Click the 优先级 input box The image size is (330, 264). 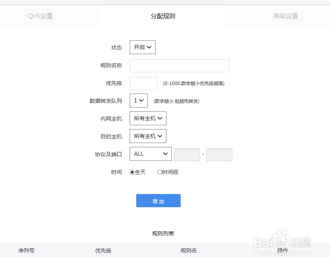click(x=144, y=83)
